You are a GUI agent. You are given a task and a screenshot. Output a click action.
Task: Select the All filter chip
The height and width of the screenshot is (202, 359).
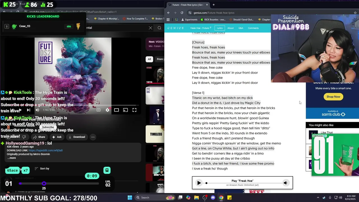click(149, 59)
